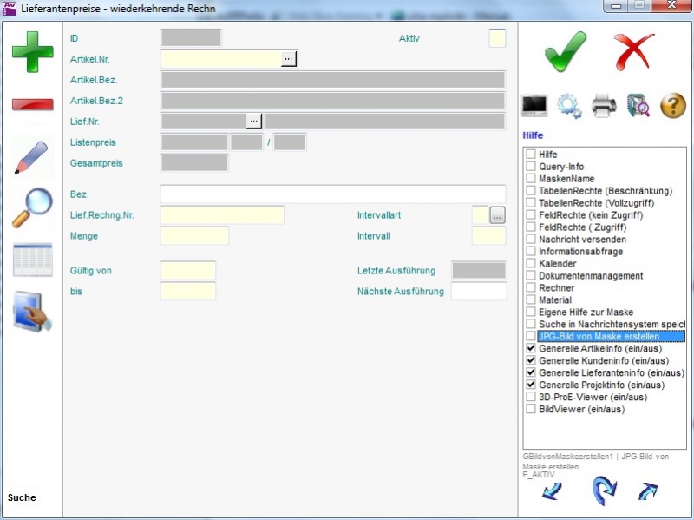The image size is (694, 520).
Task: Disable Generelle Artikelinfo (ein/aus) checkbox
Action: (x=531, y=348)
